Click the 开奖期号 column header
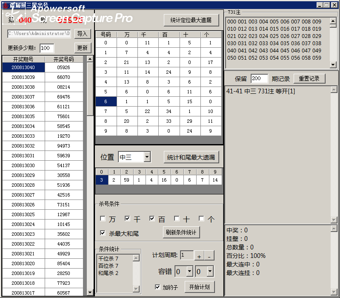This screenshot has width=340, height=298. point(23,59)
